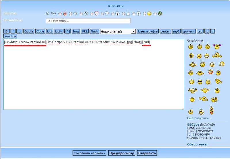The image size is (230, 159).
Task: Open the 'Обзор темы' topic review link
Action: (197, 144)
